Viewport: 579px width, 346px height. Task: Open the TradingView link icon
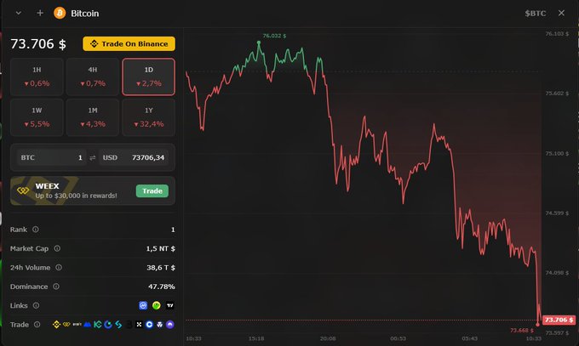pos(169,305)
